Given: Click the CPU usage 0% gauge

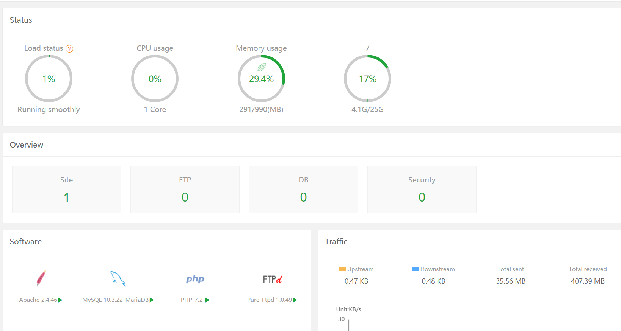Looking at the screenshot, I should tap(155, 79).
